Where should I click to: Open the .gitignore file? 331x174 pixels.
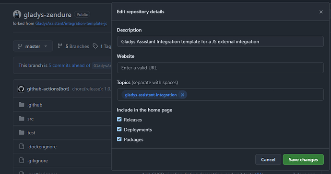click(37, 161)
